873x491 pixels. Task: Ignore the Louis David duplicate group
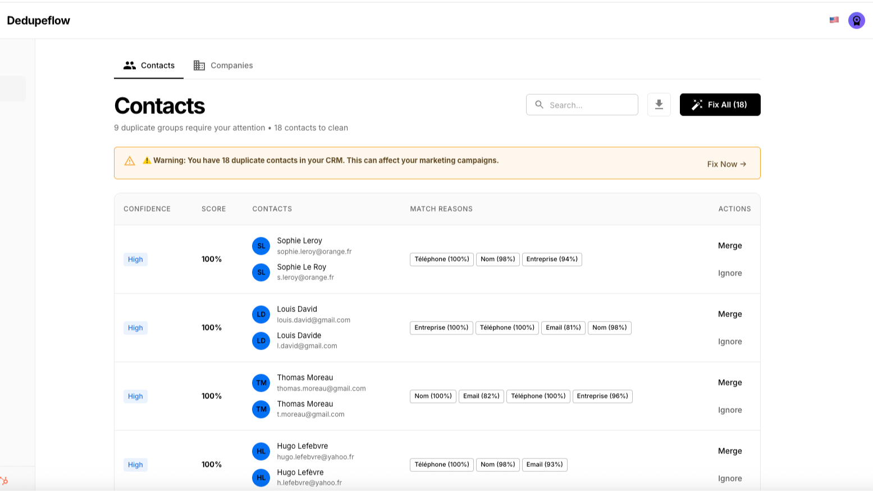point(729,342)
